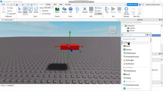Switch to the VIEW ribbon tab
Screen dimensions: 163x91
click(x=61, y=5)
